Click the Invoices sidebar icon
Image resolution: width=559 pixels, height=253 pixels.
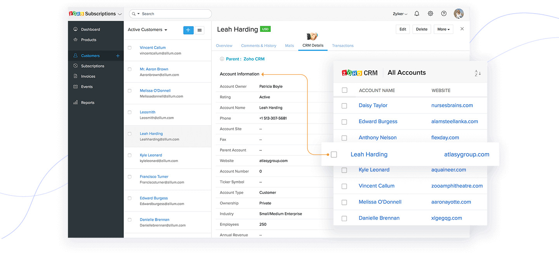[75, 76]
